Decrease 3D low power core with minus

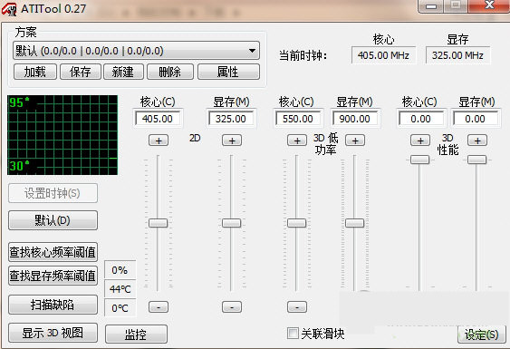pyautogui.click(x=297, y=307)
